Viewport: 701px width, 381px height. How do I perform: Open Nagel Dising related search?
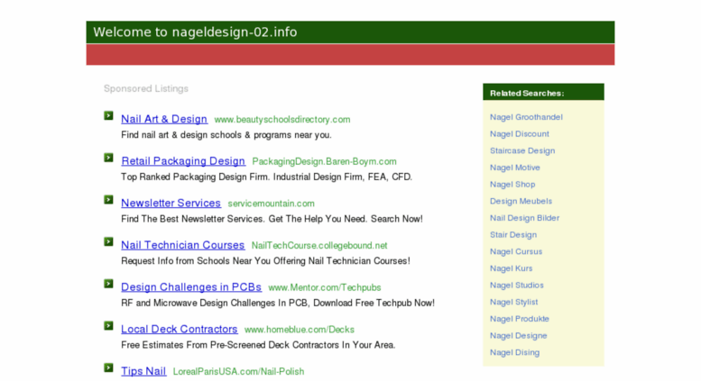click(514, 352)
